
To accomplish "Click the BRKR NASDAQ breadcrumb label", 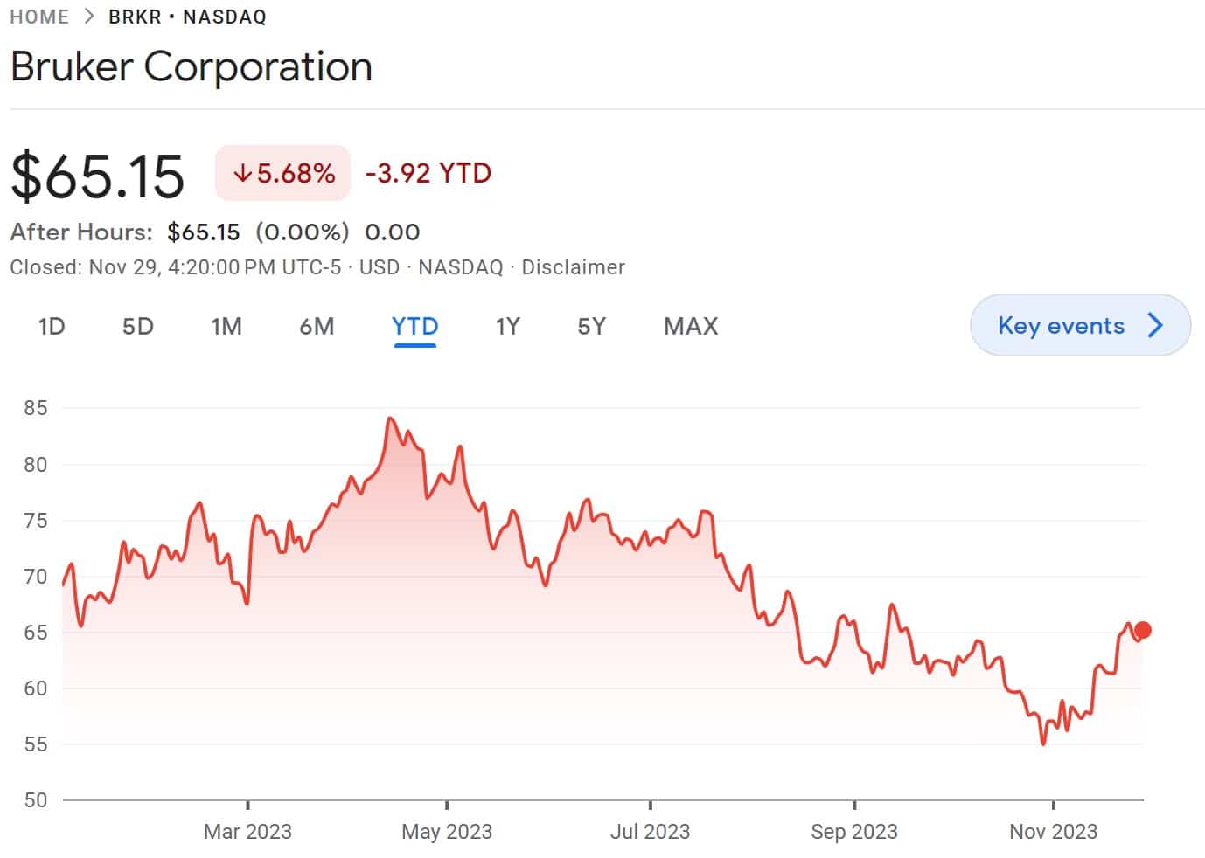I will tap(186, 15).
